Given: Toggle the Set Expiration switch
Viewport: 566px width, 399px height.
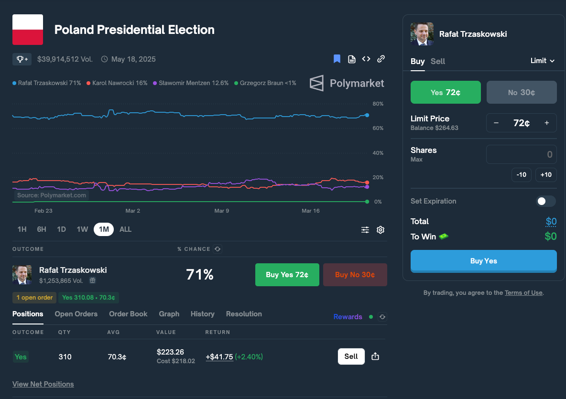Looking at the screenshot, I should pyautogui.click(x=546, y=201).
